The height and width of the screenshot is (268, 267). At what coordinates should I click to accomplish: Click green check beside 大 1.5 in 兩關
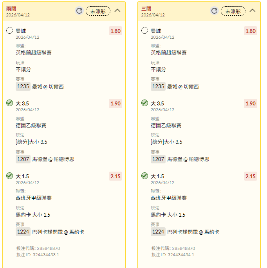tap(10, 176)
